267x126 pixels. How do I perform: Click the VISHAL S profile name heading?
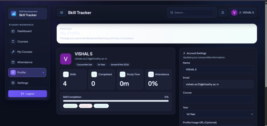tap(83, 54)
